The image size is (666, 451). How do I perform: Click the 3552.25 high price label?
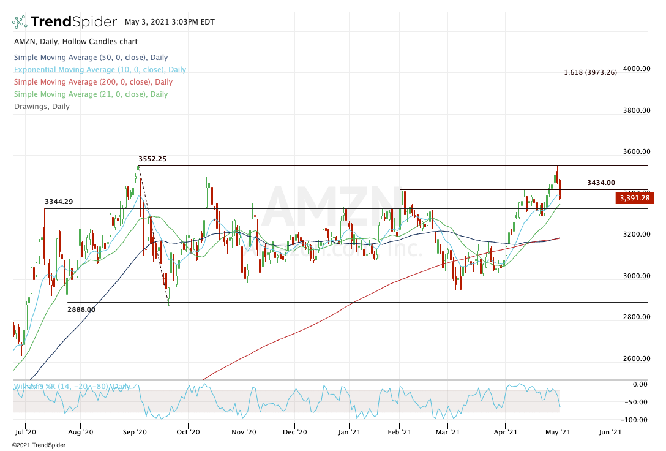(x=152, y=159)
